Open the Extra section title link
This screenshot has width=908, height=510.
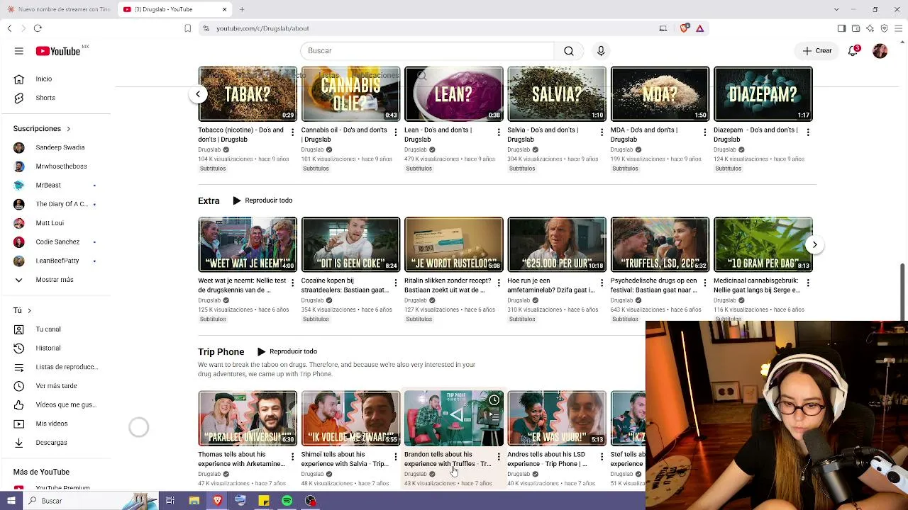[x=209, y=201]
